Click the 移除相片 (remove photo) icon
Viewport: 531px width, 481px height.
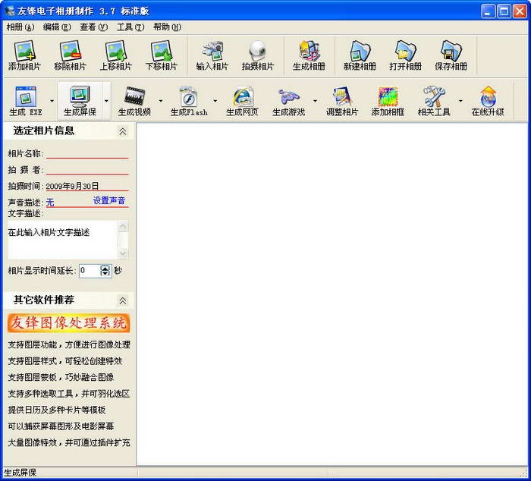point(70,56)
